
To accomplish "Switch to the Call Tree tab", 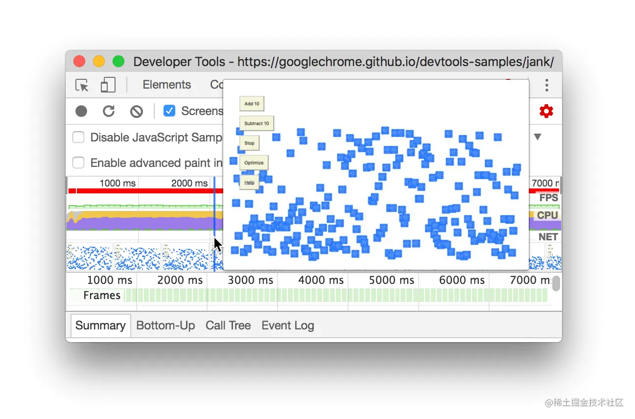I will click(228, 326).
